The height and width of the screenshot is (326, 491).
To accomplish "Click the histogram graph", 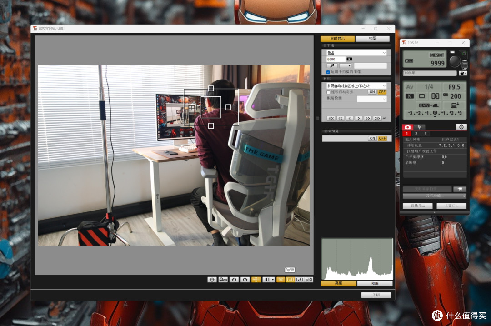I will pyautogui.click(x=357, y=259).
